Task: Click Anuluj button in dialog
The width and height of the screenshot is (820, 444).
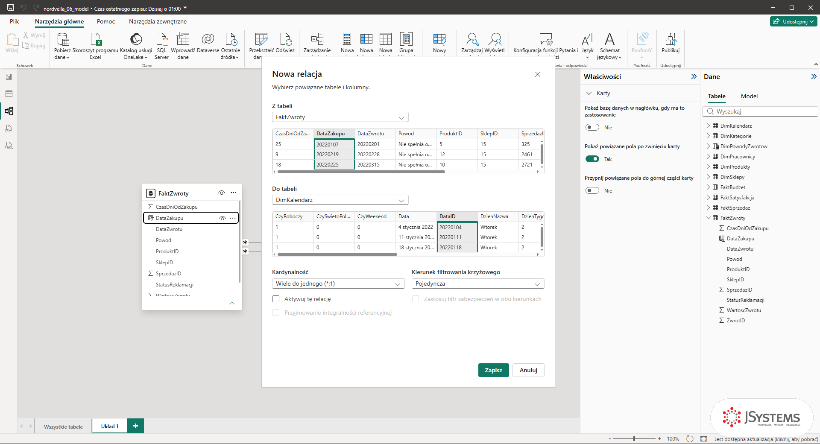Action: (528, 370)
